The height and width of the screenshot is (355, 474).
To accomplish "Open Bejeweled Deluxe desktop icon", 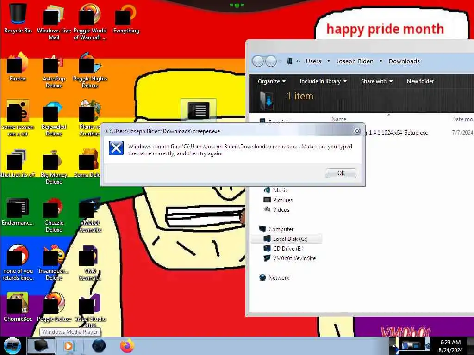I will point(54,118).
